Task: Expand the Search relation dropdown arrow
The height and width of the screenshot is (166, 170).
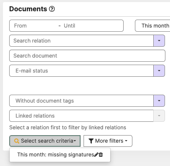Action: 159,41
